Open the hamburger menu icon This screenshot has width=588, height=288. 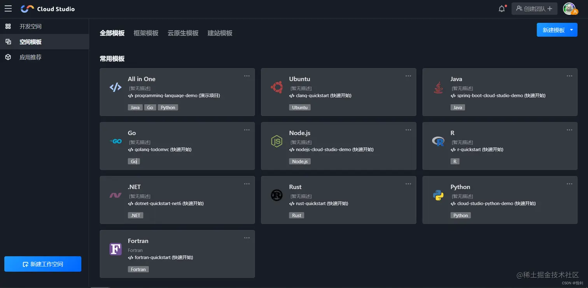point(8,9)
